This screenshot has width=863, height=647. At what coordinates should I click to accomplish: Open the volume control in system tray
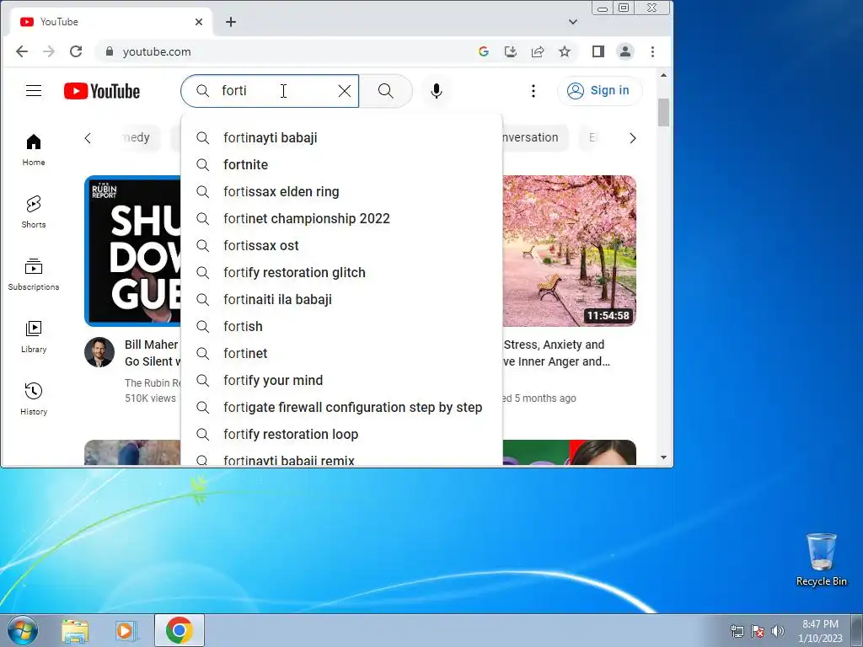point(778,631)
